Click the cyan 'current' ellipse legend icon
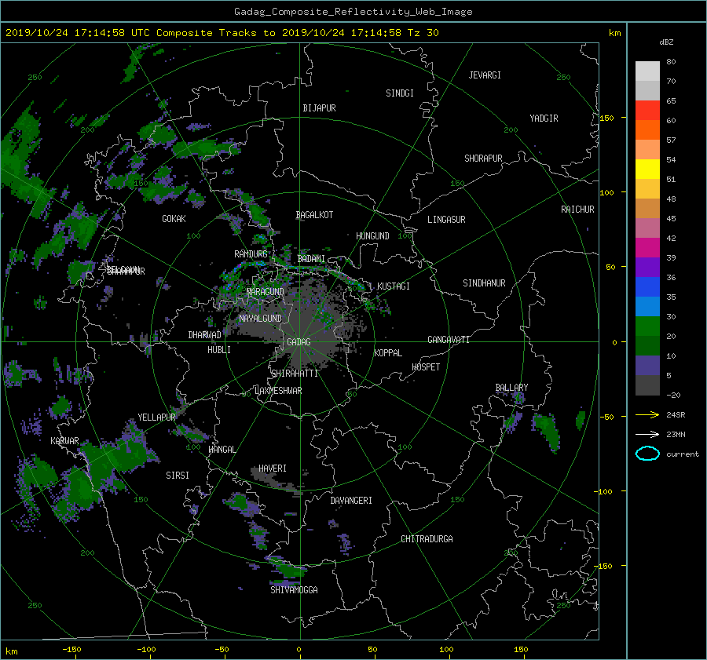The width and height of the screenshot is (707, 660). [x=647, y=454]
